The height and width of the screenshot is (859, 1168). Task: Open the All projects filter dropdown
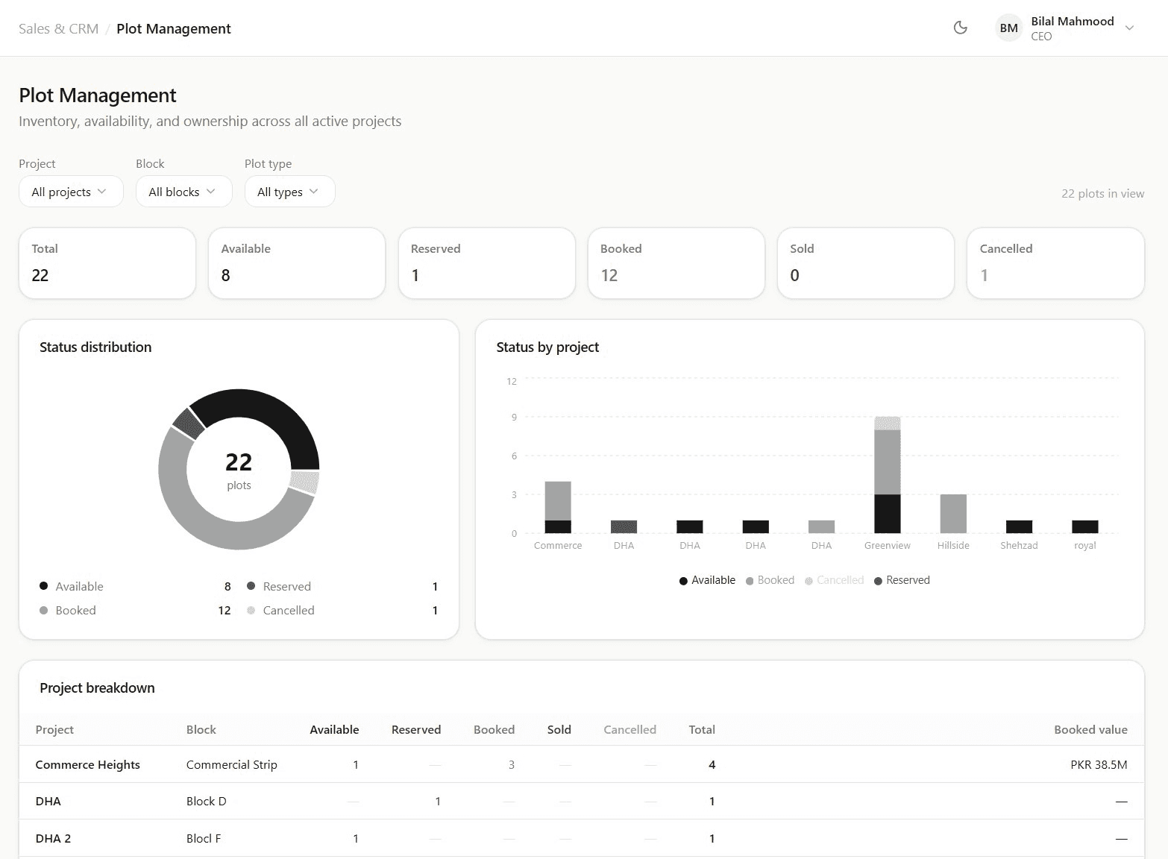pyautogui.click(x=71, y=192)
